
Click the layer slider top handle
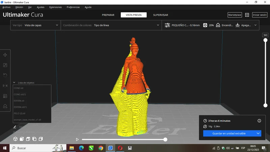[265, 40]
